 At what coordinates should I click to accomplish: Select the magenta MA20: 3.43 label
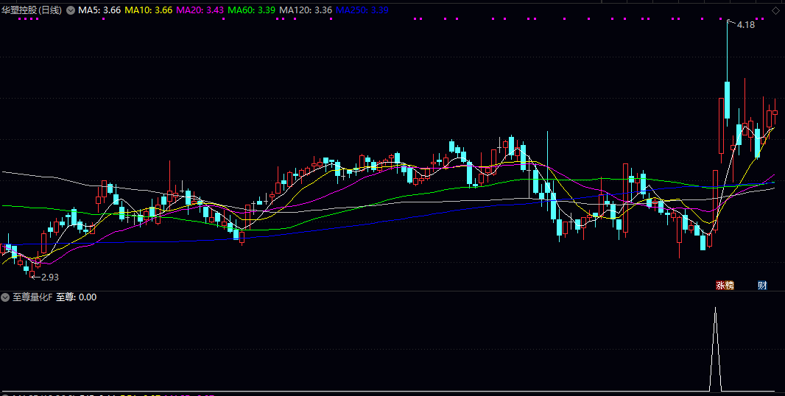pyautogui.click(x=200, y=10)
